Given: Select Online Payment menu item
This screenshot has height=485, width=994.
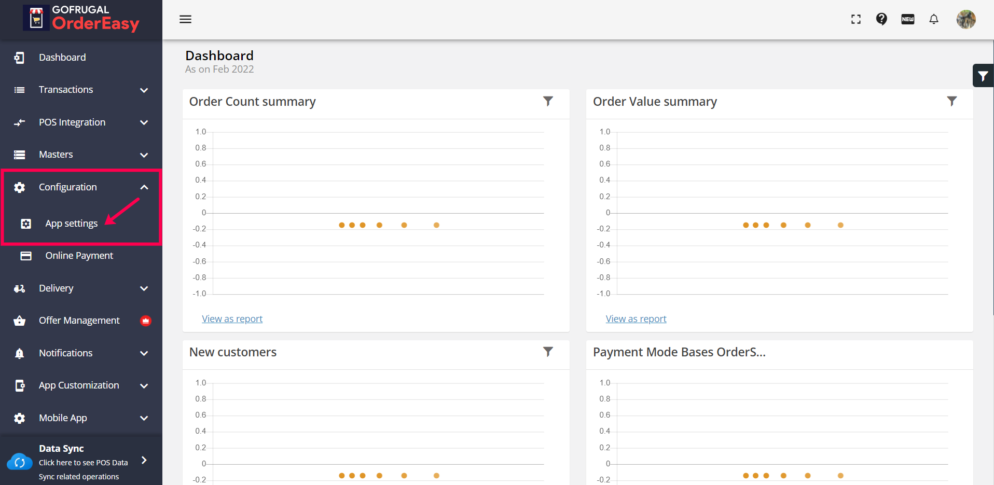Looking at the screenshot, I should click(x=79, y=256).
